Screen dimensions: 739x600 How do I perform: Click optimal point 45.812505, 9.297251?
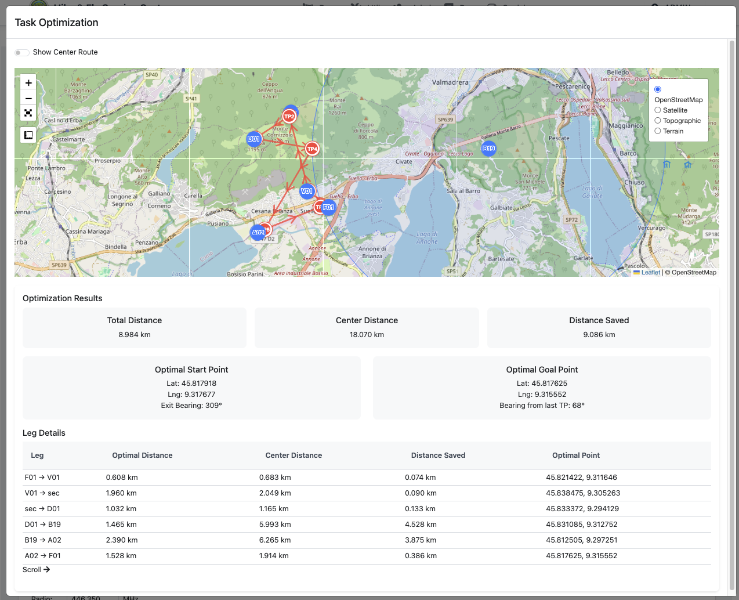click(581, 540)
